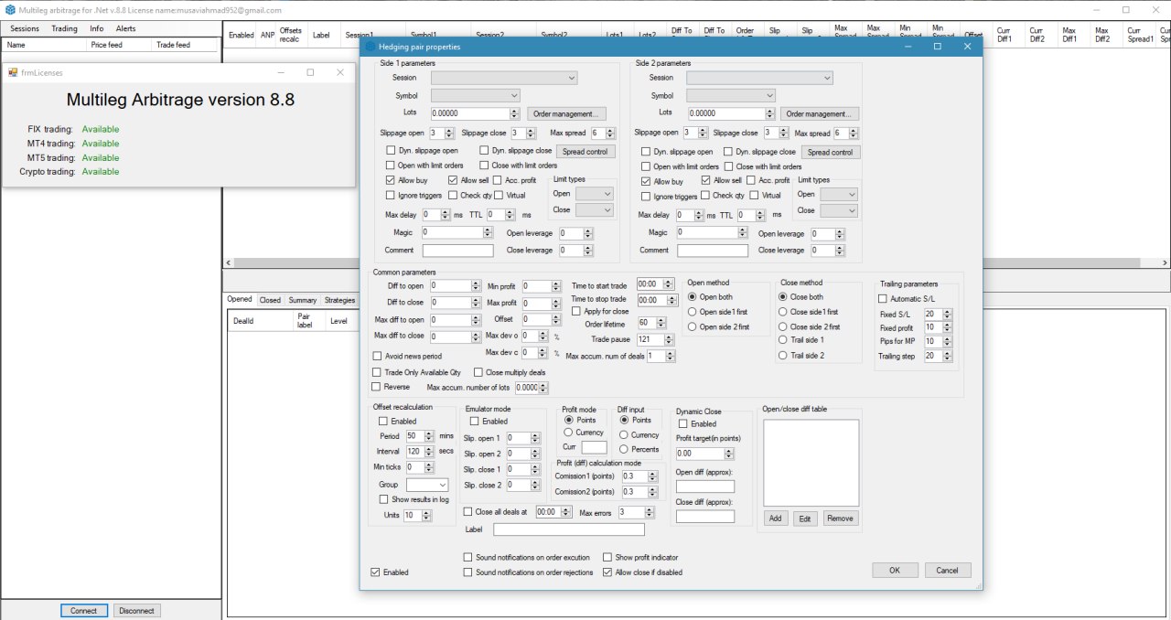Select Currency under Profit mode
Screen dimensions: 1171x620
pyautogui.click(x=569, y=433)
